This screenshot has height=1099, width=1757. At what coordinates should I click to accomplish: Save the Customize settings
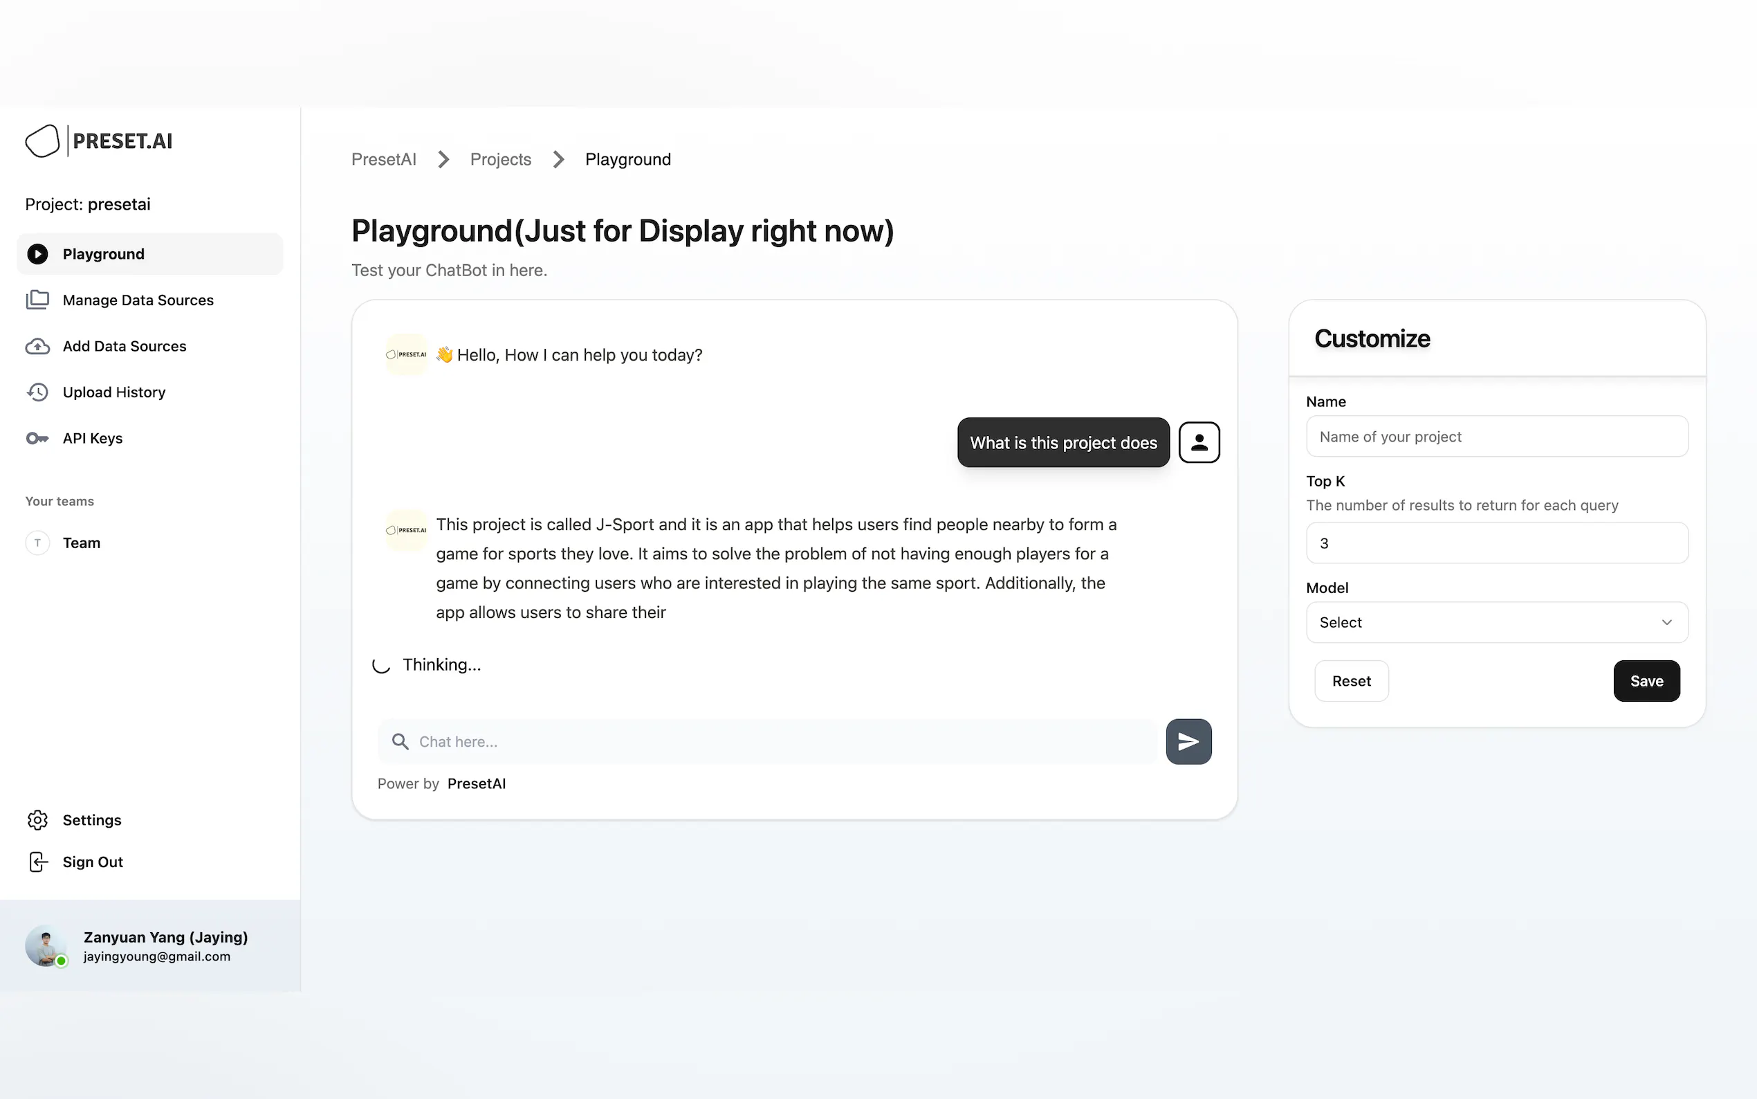click(1646, 681)
